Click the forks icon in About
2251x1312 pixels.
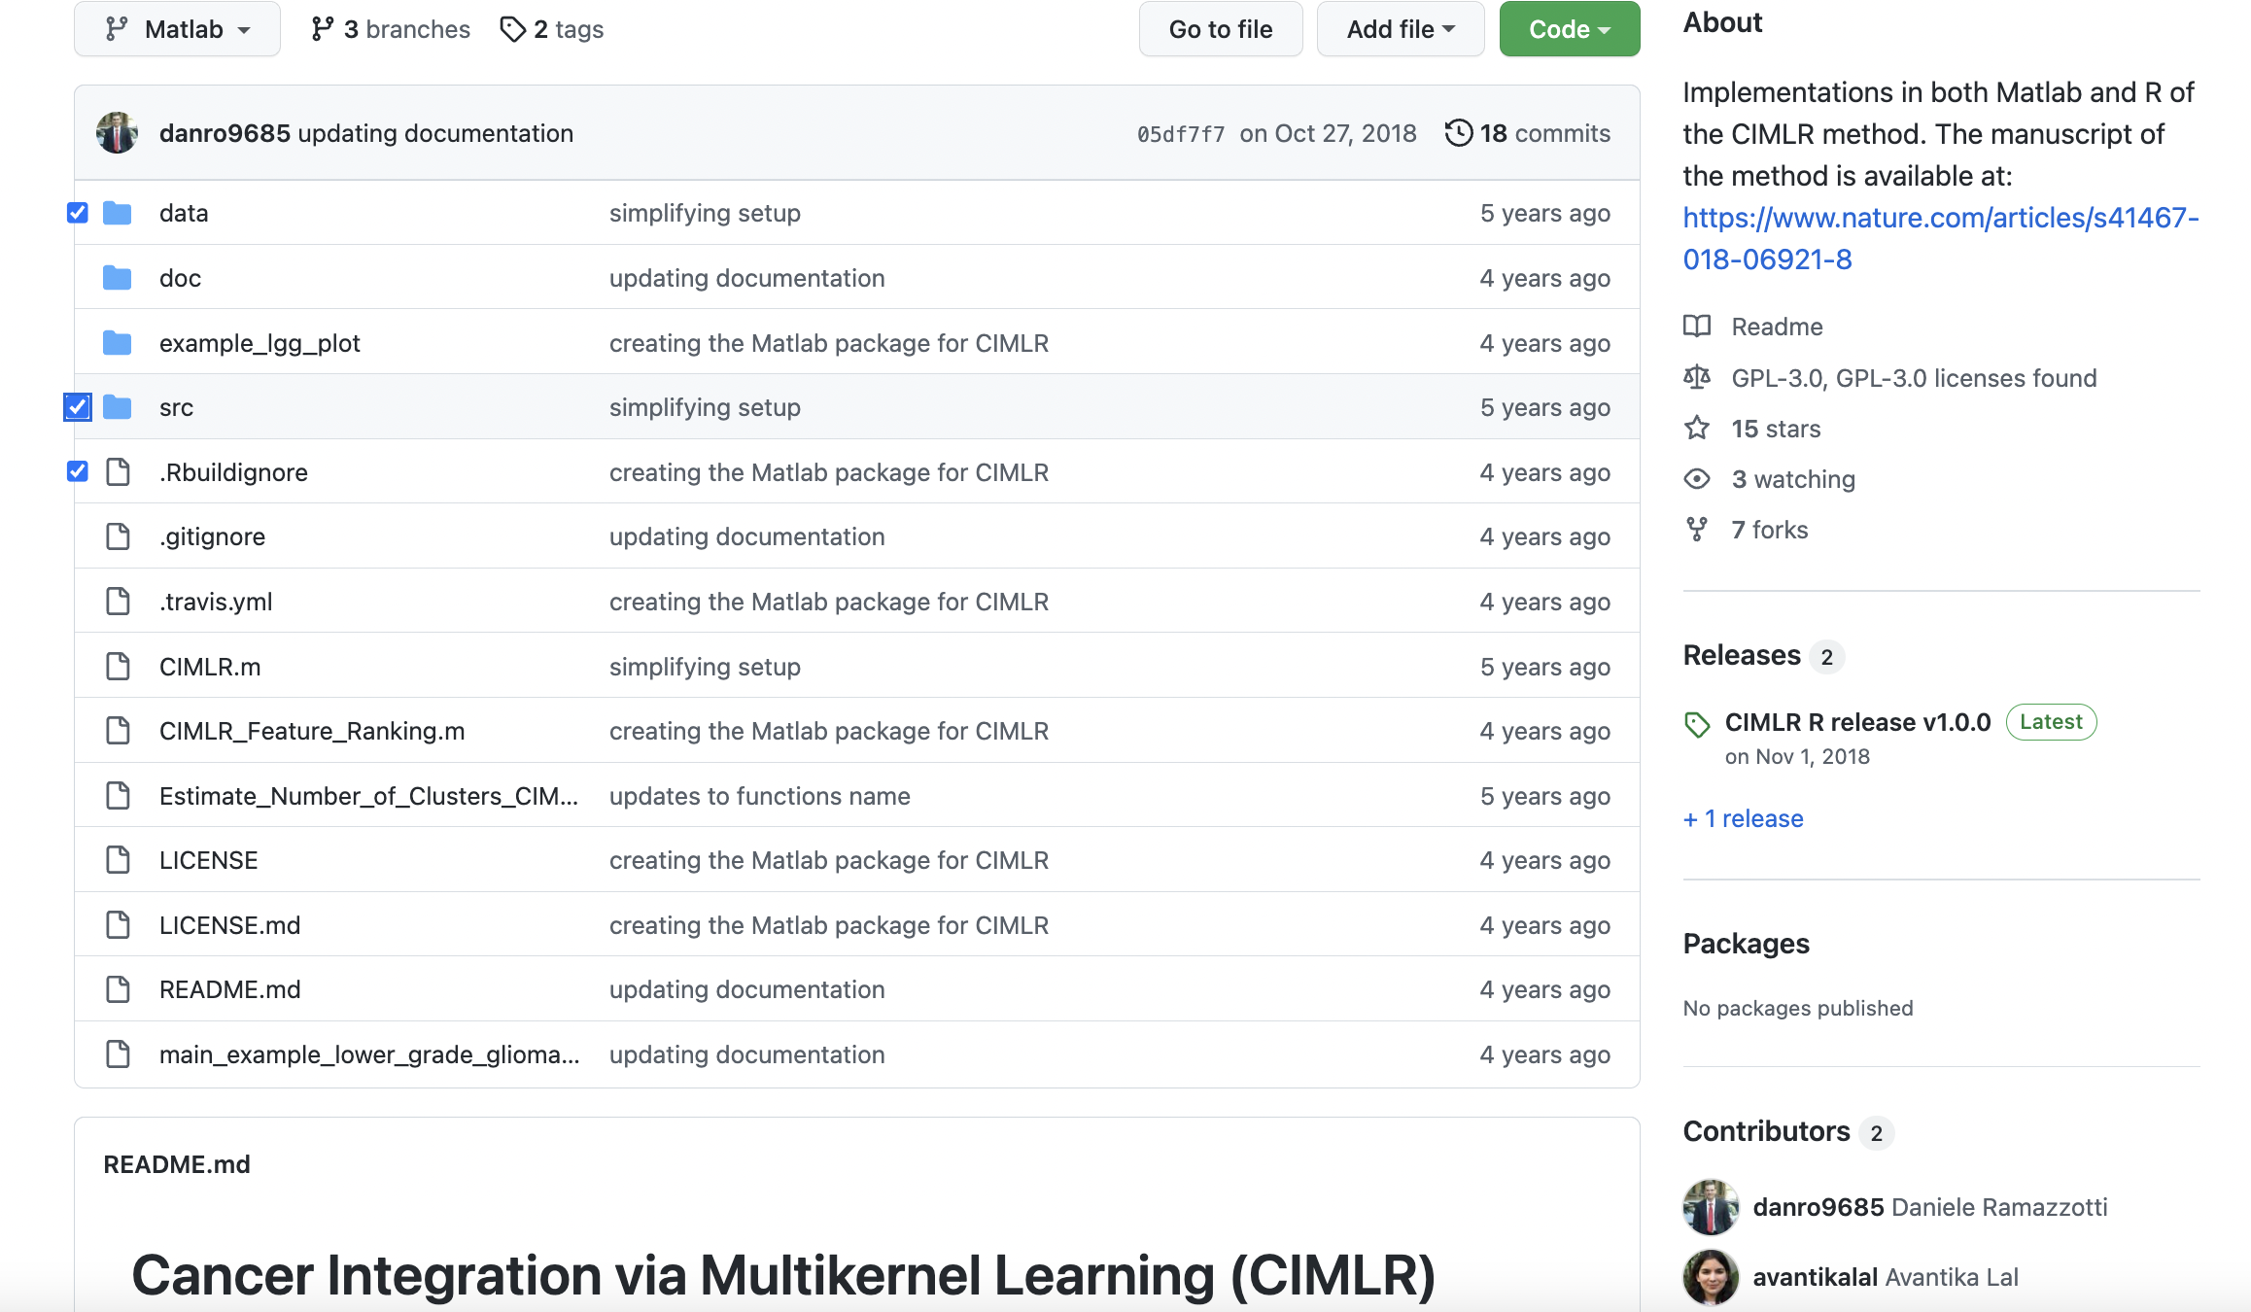tap(1697, 530)
